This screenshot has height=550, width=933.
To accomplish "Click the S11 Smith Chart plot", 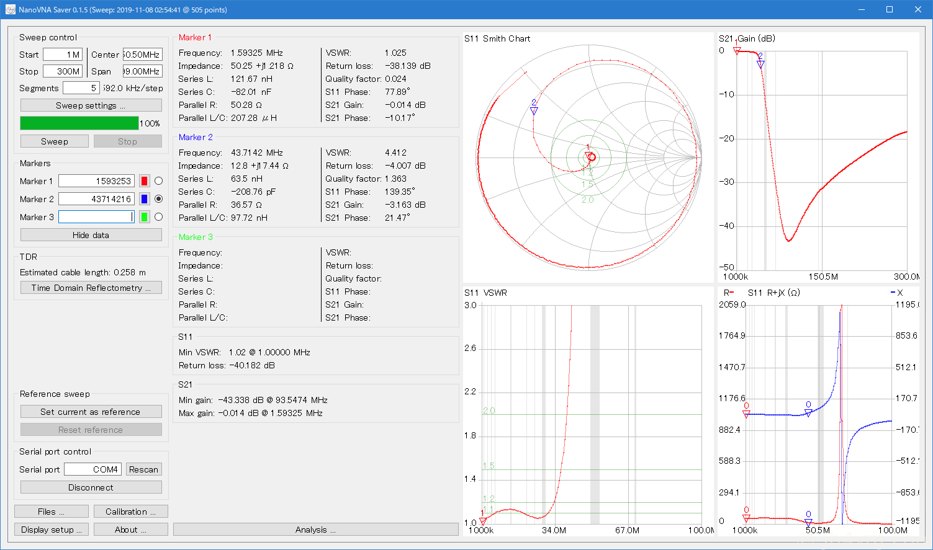I will (588, 159).
